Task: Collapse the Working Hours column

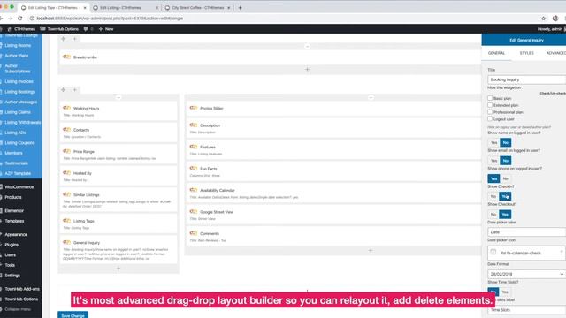Action: [119, 97]
